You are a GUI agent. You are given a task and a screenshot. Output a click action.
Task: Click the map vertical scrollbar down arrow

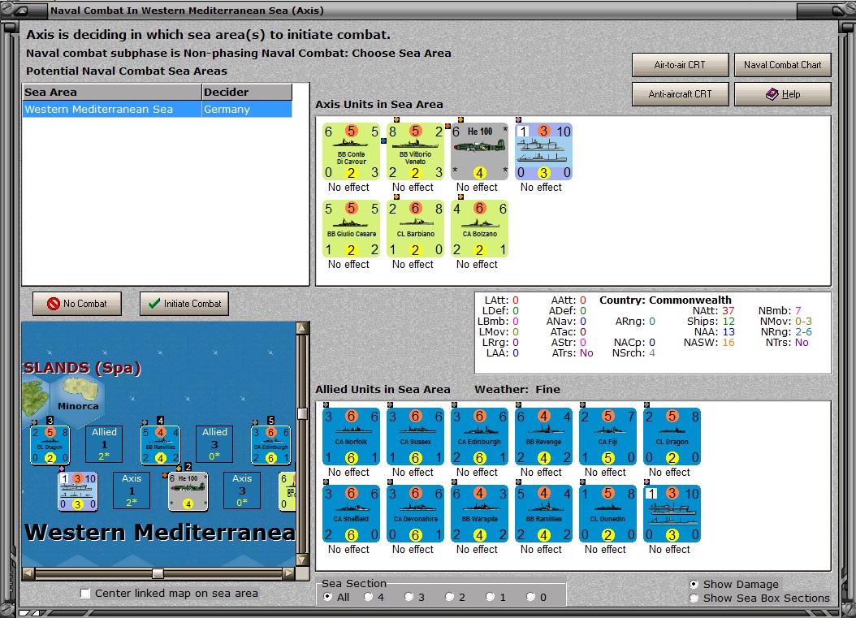coord(302,560)
